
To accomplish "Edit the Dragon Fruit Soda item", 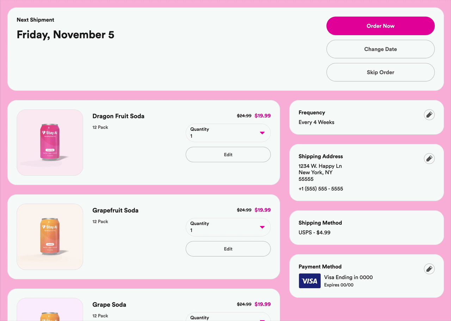I will [x=228, y=155].
